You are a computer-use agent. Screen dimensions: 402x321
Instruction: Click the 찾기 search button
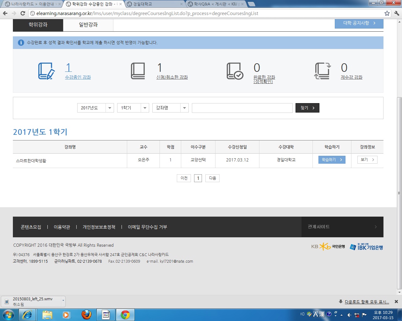[x=307, y=108]
